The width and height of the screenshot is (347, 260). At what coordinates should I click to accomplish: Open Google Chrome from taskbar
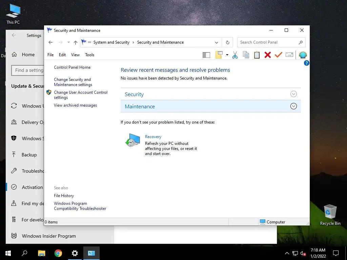click(58, 253)
